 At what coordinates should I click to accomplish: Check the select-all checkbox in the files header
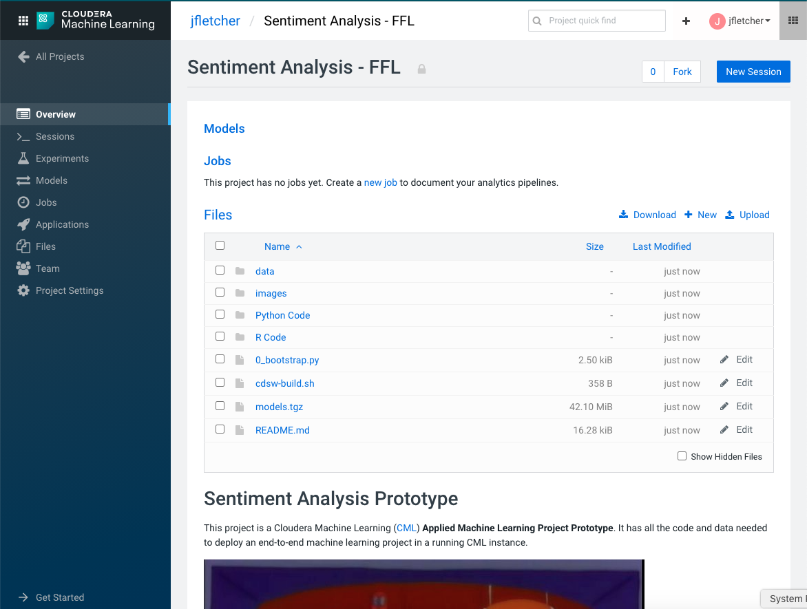(x=220, y=245)
